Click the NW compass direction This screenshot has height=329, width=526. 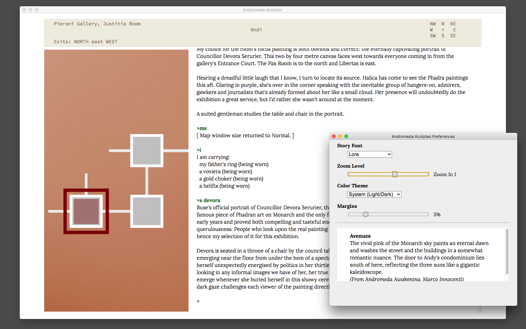tap(433, 24)
